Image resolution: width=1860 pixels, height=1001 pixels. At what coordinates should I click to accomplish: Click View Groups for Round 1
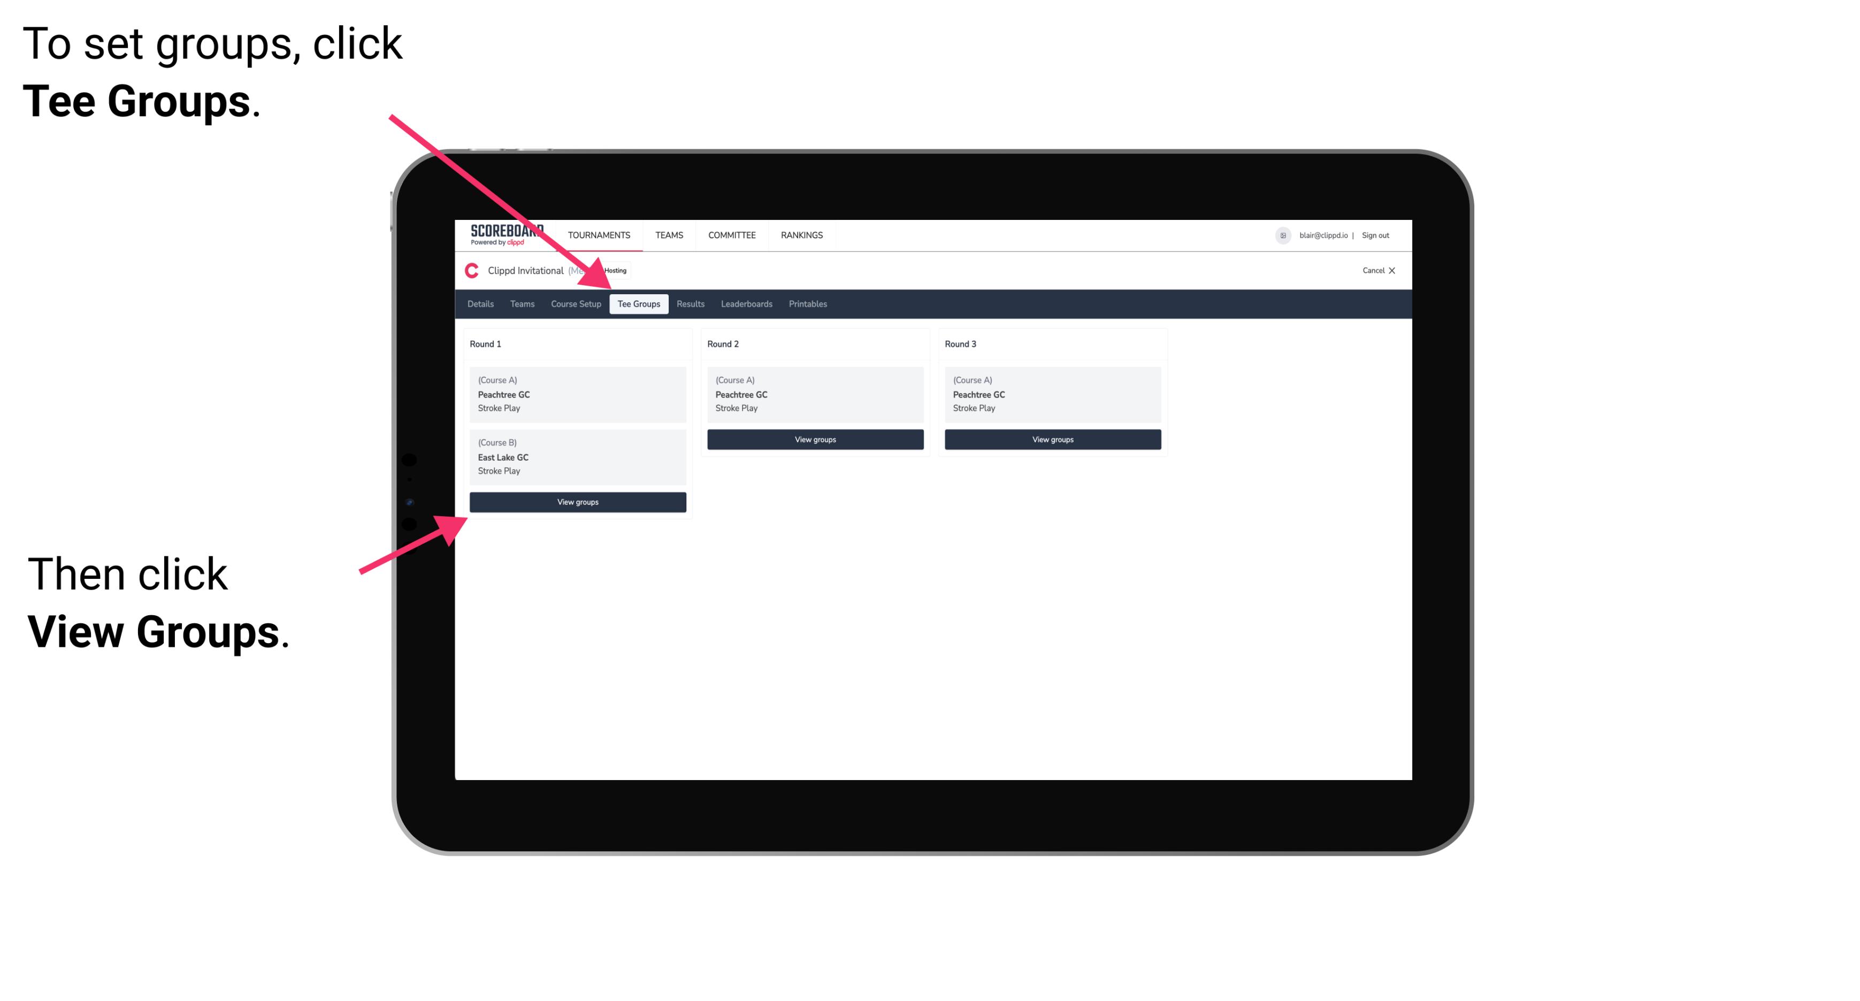578,501
